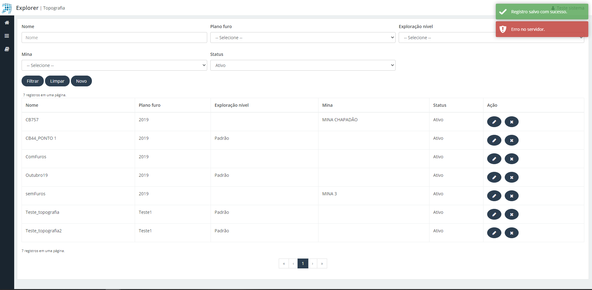
Task: Open the Status dropdown showing Ativo
Action: point(303,65)
